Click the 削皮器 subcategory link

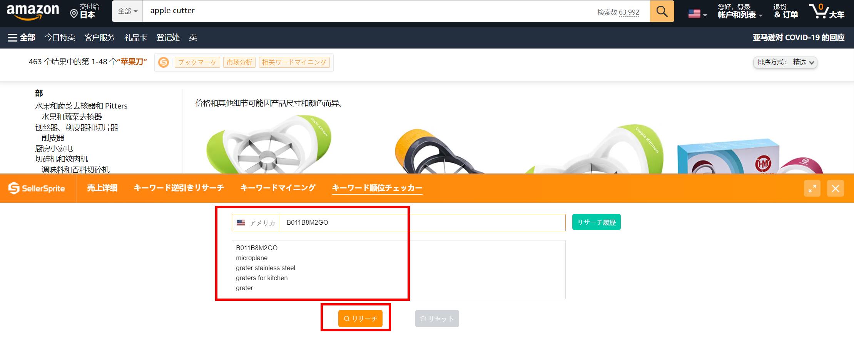pyautogui.click(x=53, y=138)
